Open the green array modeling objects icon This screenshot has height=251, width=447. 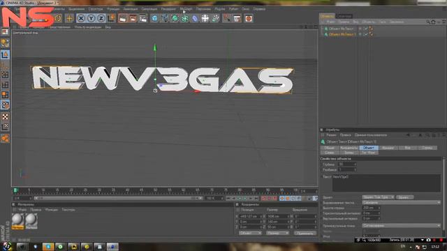click(x=184, y=19)
